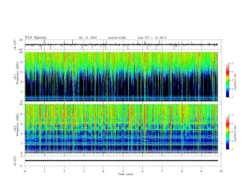Click the ch.1 voltage waveform trace

point(121,45)
